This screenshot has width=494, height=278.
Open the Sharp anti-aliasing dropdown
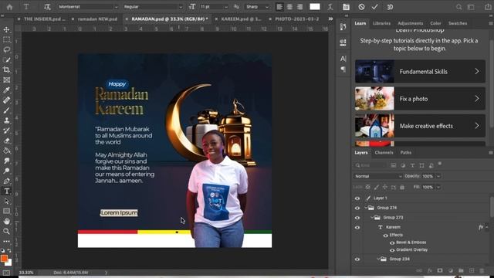coord(267,7)
